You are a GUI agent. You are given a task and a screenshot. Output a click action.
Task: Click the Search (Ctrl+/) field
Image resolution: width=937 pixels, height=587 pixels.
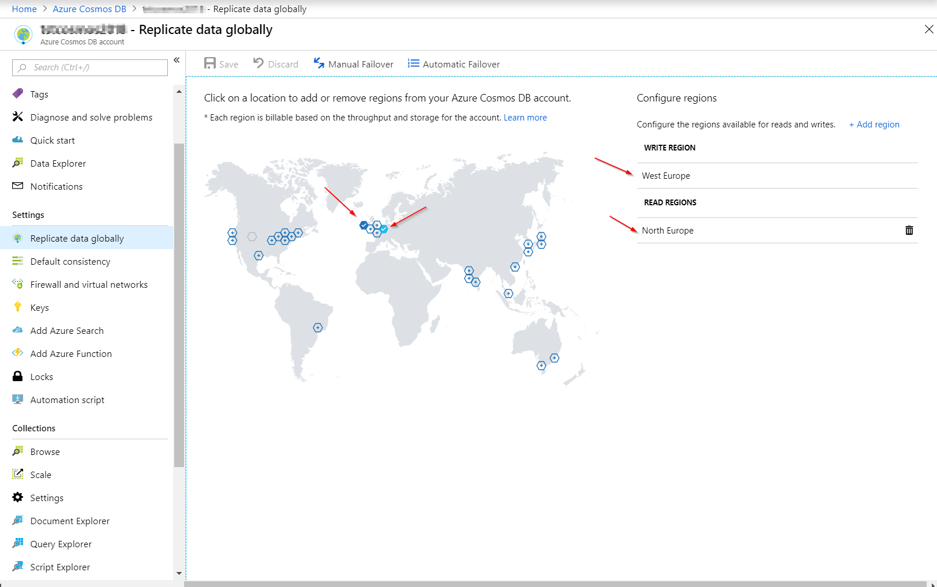[90, 67]
